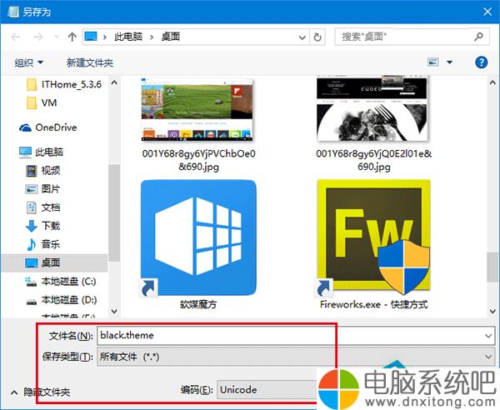Open the 组织 organize menu
The width and height of the screenshot is (500, 410).
click(30, 62)
